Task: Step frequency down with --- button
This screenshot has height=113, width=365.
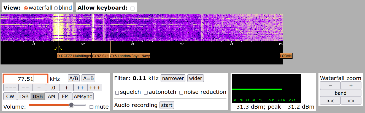Action: [x=11, y=88]
